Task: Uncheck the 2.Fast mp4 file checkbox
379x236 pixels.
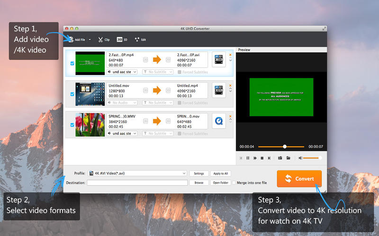Action: coord(72,63)
